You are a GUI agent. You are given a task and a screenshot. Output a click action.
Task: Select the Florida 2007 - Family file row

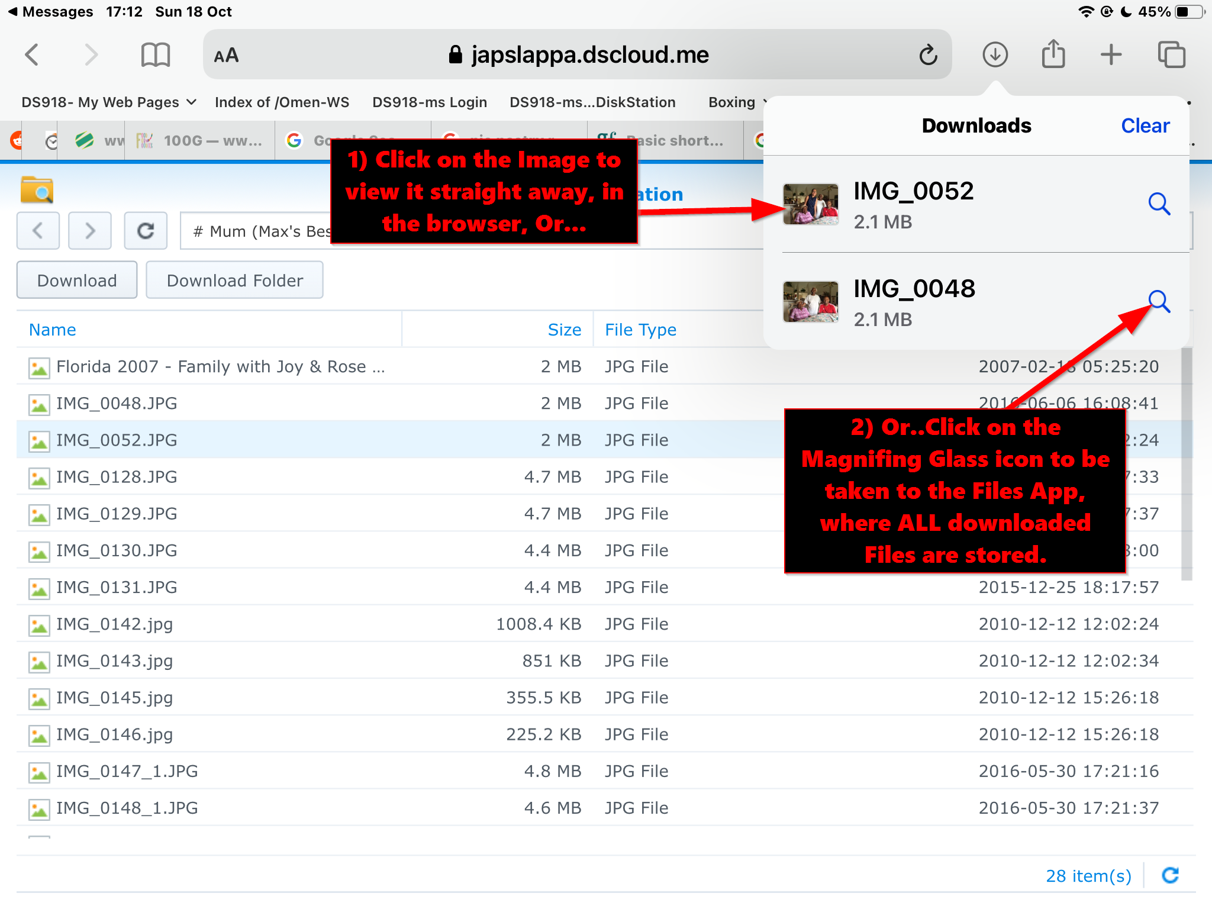click(x=605, y=366)
